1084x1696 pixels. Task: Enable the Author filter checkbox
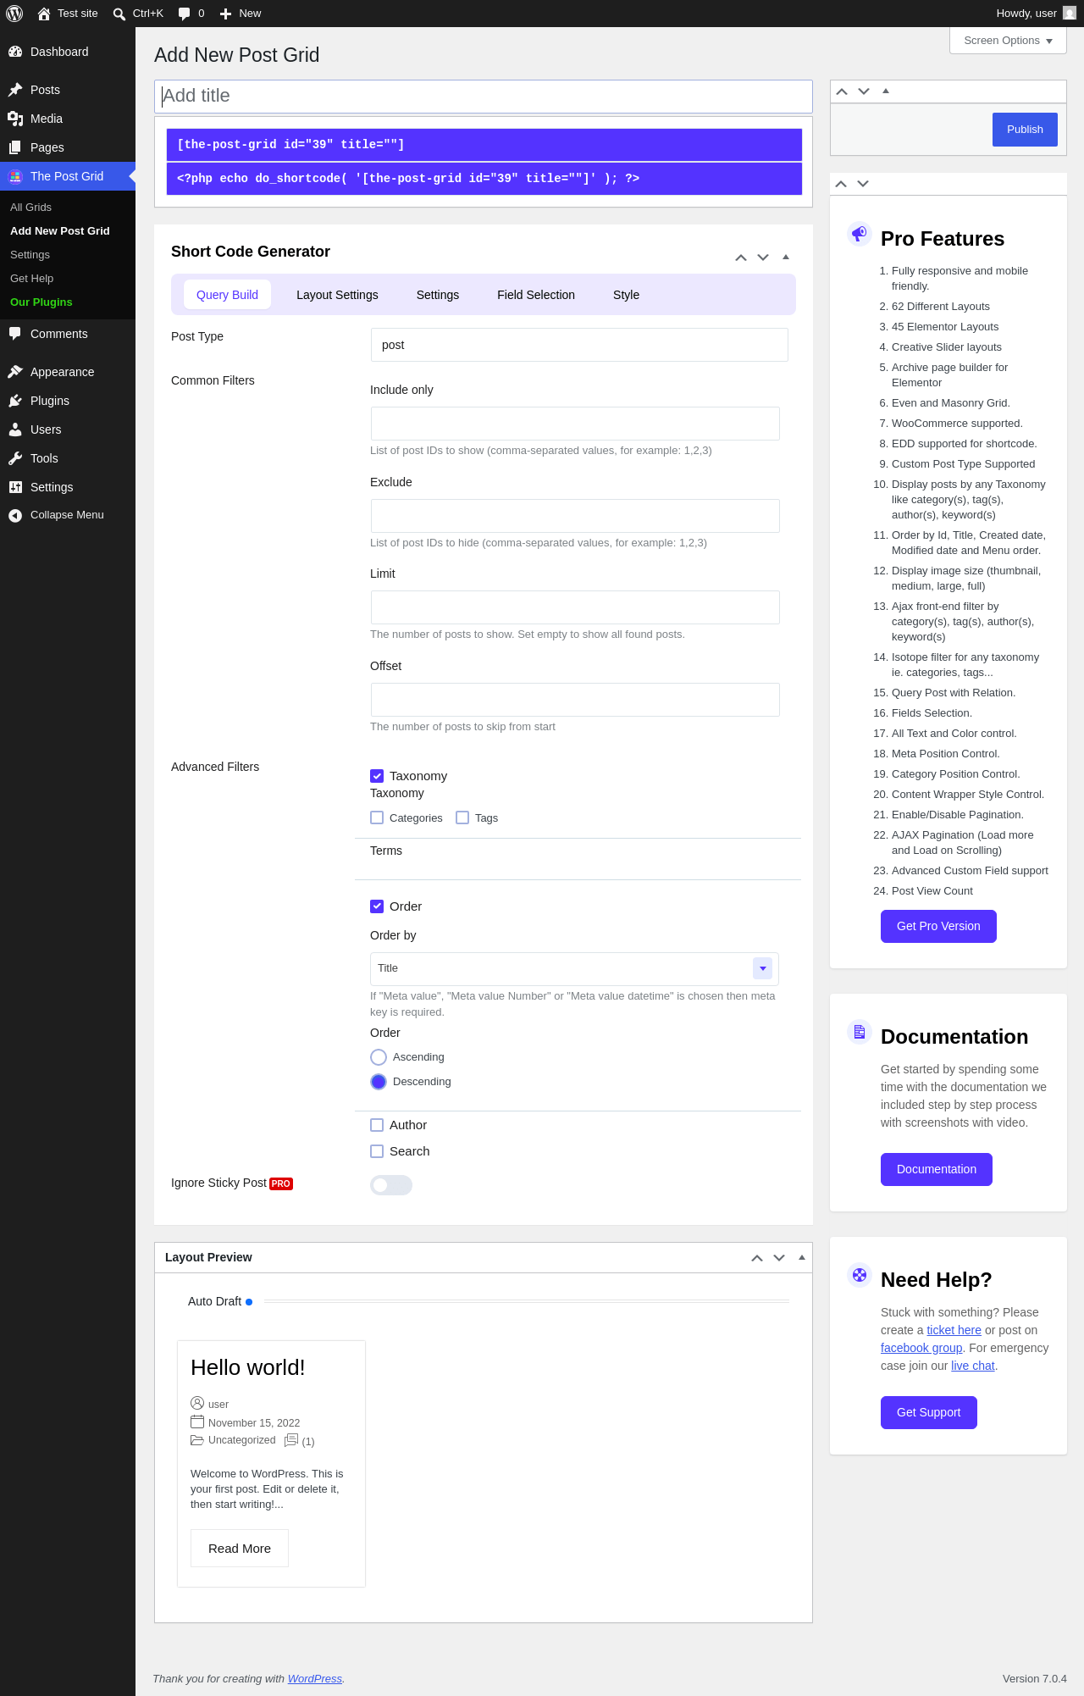click(x=377, y=1125)
